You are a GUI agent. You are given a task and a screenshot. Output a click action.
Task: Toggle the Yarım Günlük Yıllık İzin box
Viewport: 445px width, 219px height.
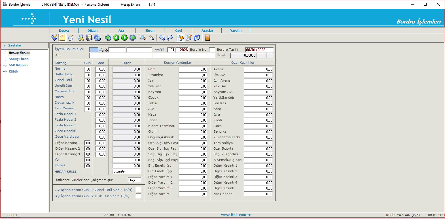(x=138, y=196)
